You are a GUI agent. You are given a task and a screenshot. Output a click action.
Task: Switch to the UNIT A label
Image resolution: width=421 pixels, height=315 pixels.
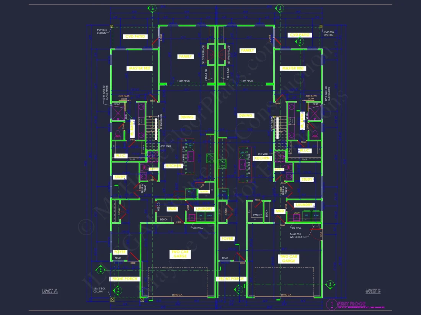point(49,291)
